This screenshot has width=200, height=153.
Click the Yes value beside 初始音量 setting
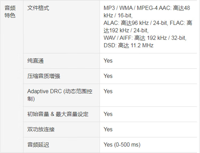click(x=108, y=114)
